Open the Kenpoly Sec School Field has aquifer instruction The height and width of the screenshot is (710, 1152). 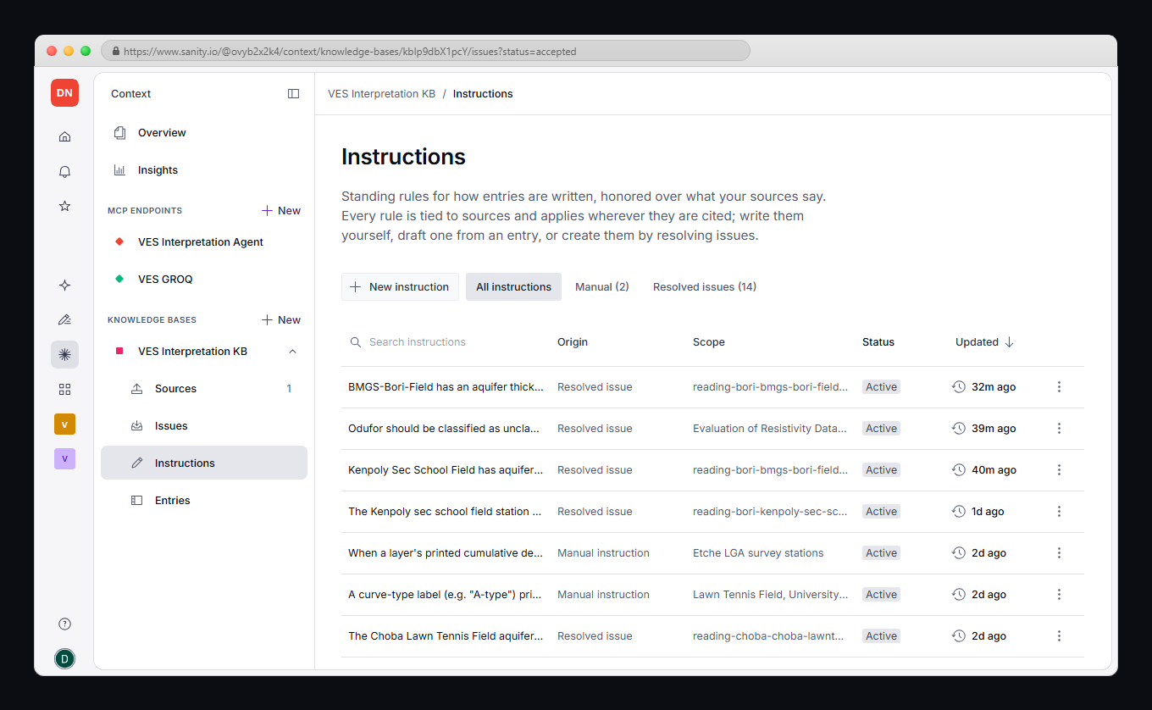446,470
